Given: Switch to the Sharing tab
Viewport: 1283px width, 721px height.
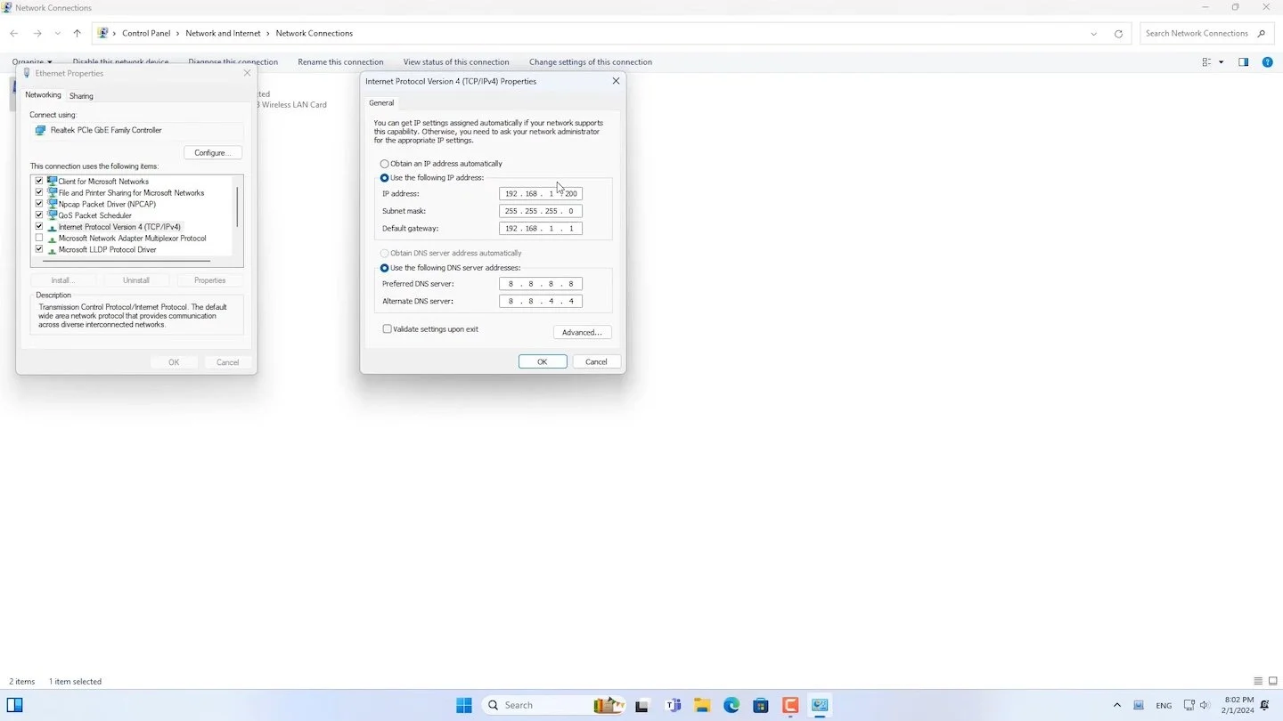Looking at the screenshot, I should point(81,96).
